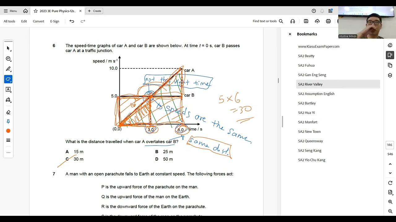
Task: Open the orange color swatch picker
Action: 8,131
